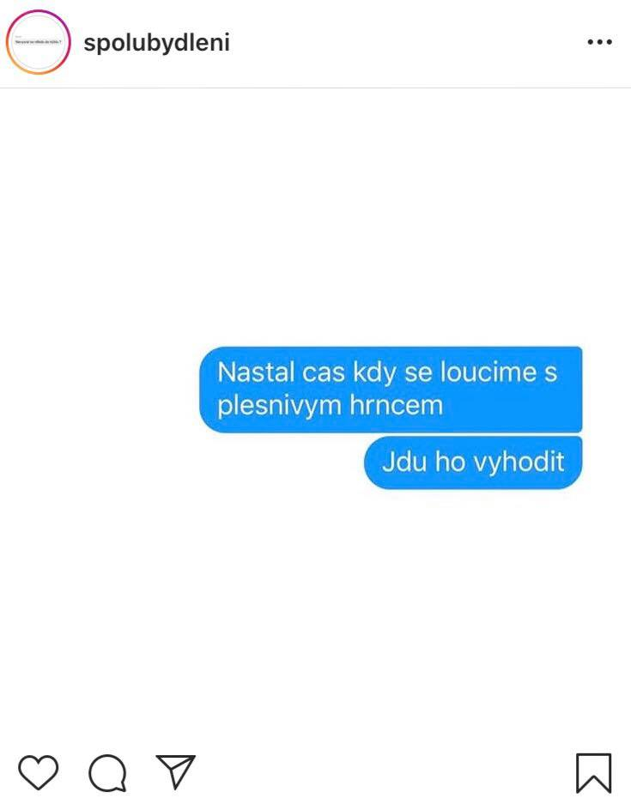Open comments via the speech bubble icon

[107, 773]
